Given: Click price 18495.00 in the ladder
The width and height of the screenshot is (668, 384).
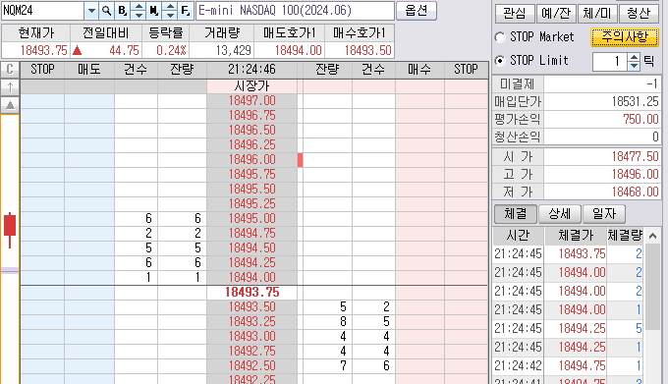Looking at the screenshot, I should tap(251, 218).
